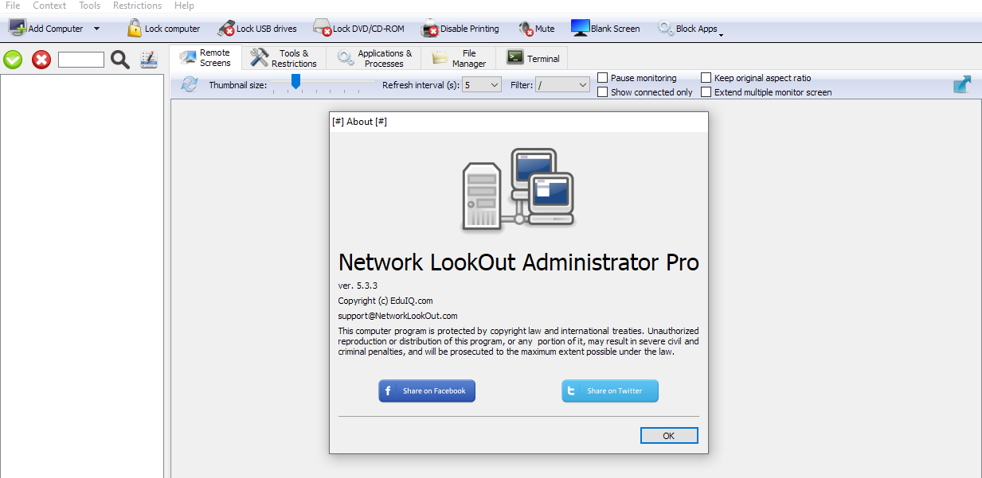Click the Disable Printing toolbar button
Image resolution: width=982 pixels, height=478 pixels.
460,29
